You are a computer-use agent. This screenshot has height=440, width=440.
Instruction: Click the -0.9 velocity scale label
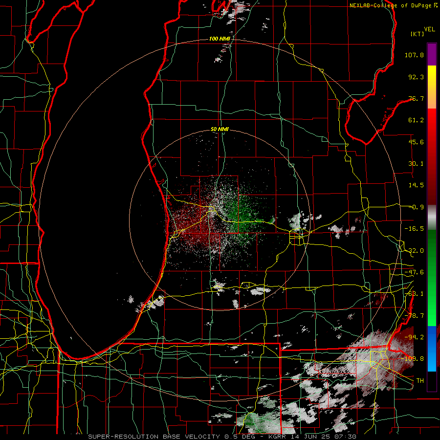[x=417, y=207]
